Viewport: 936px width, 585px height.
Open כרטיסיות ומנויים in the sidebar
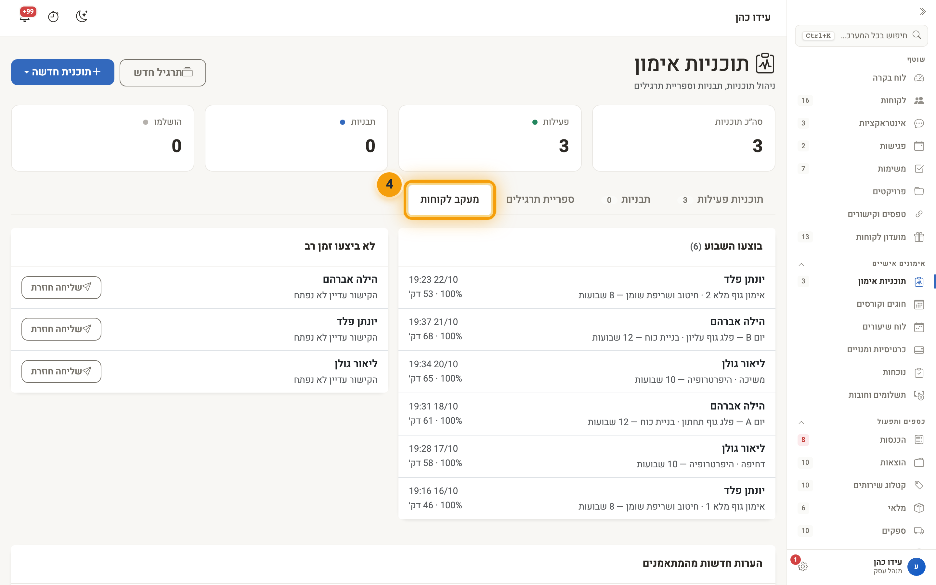click(861, 350)
